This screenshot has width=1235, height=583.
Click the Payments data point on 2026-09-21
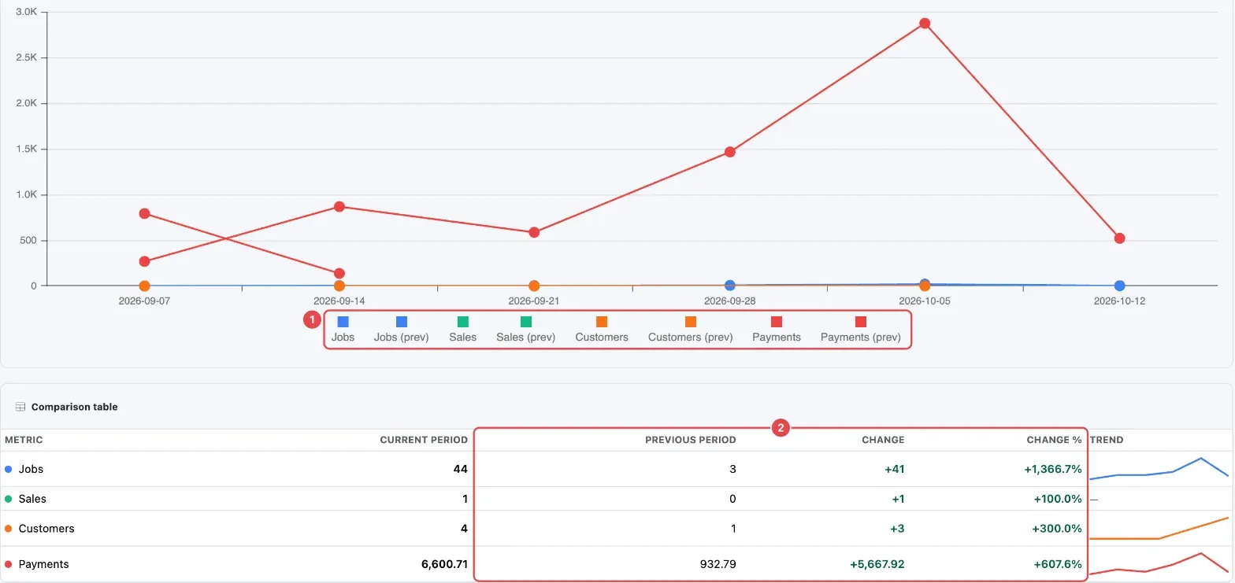pos(534,233)
